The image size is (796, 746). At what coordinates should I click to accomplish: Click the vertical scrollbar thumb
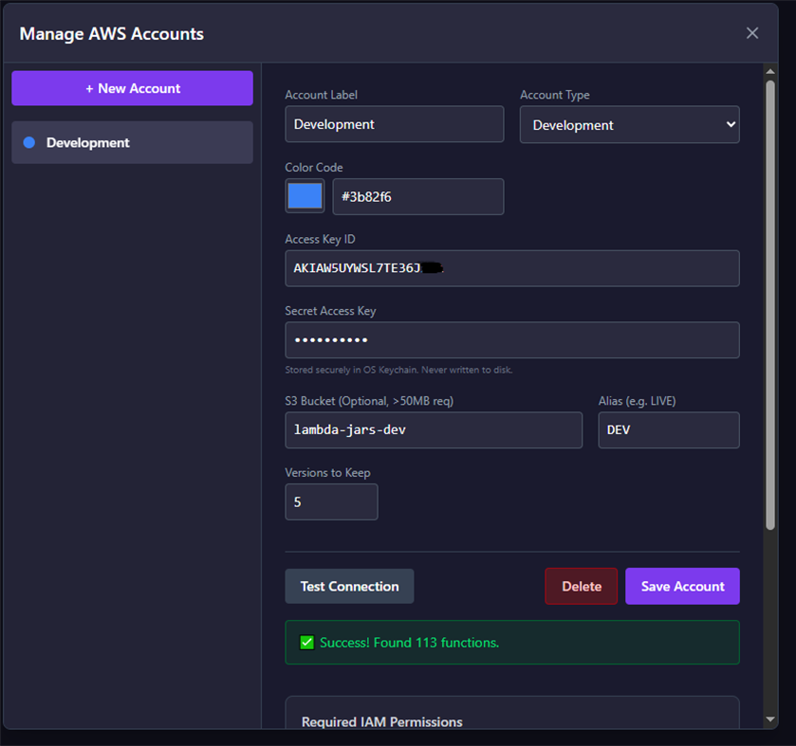tap(770, 305)
